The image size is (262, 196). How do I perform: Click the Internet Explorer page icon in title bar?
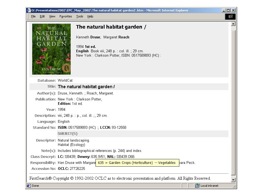pos(29,10)
